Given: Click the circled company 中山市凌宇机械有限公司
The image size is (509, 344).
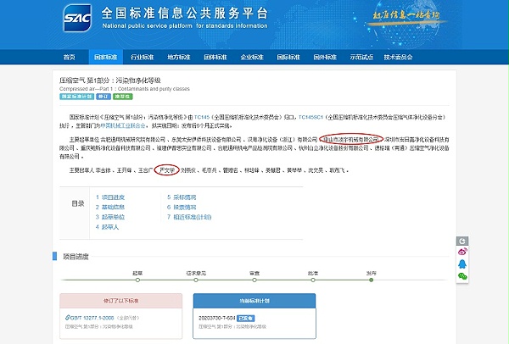Looking at the screenshot, I should coord(351,140).
